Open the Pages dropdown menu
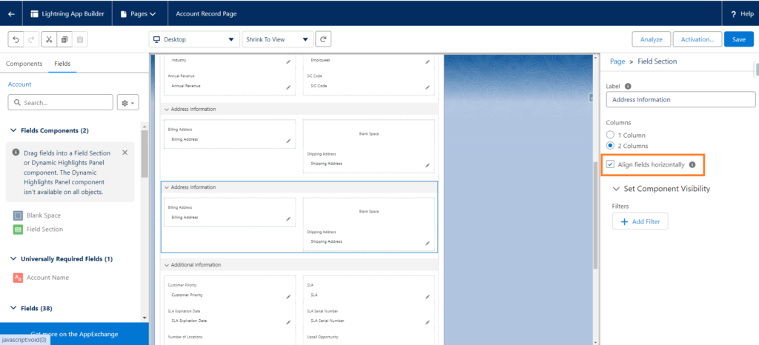The height and width of the screenshot is (345, 759). (x=138, y=13)
